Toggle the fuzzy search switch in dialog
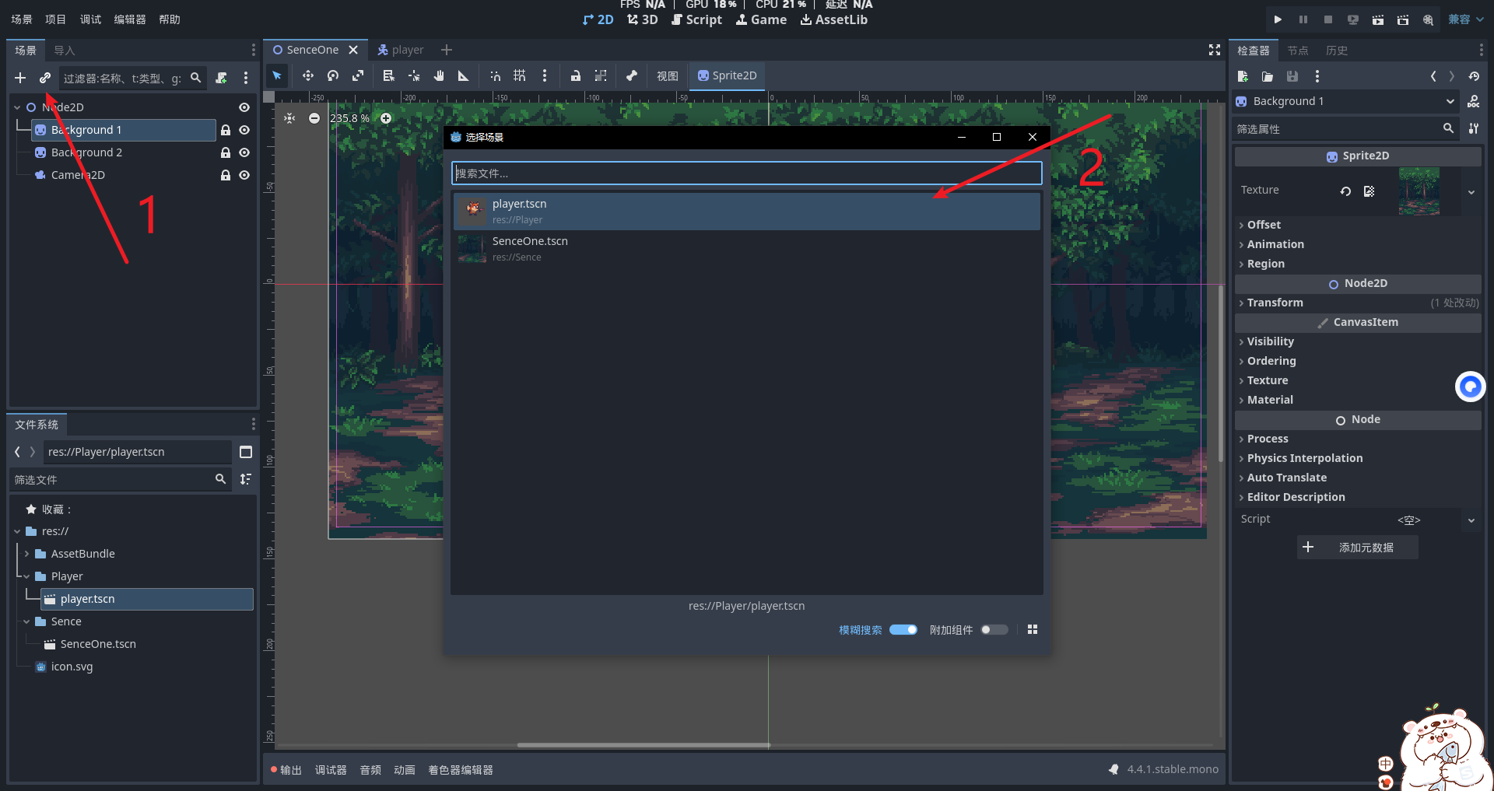This screenshot has height=791, width=1494. click(903, 630)
